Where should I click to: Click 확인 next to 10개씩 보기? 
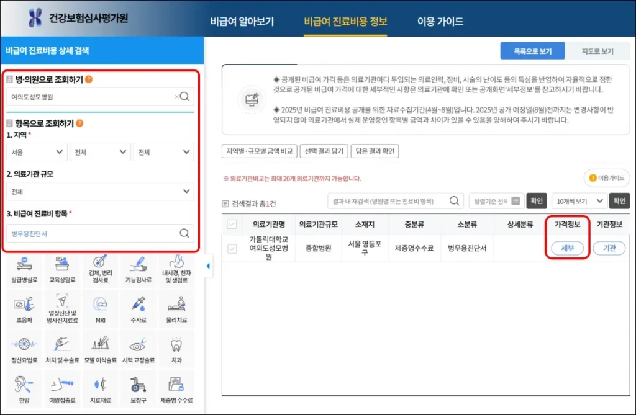[x=619, y=201]
